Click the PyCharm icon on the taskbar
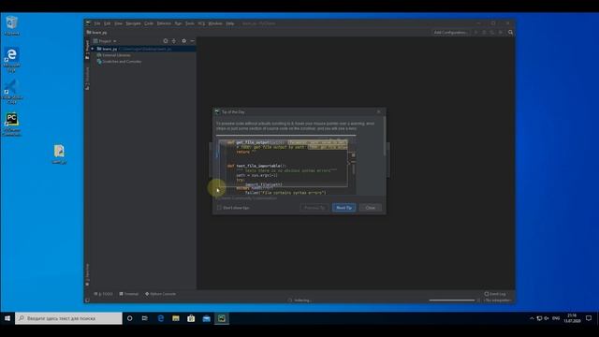 [x=222, y=318]
